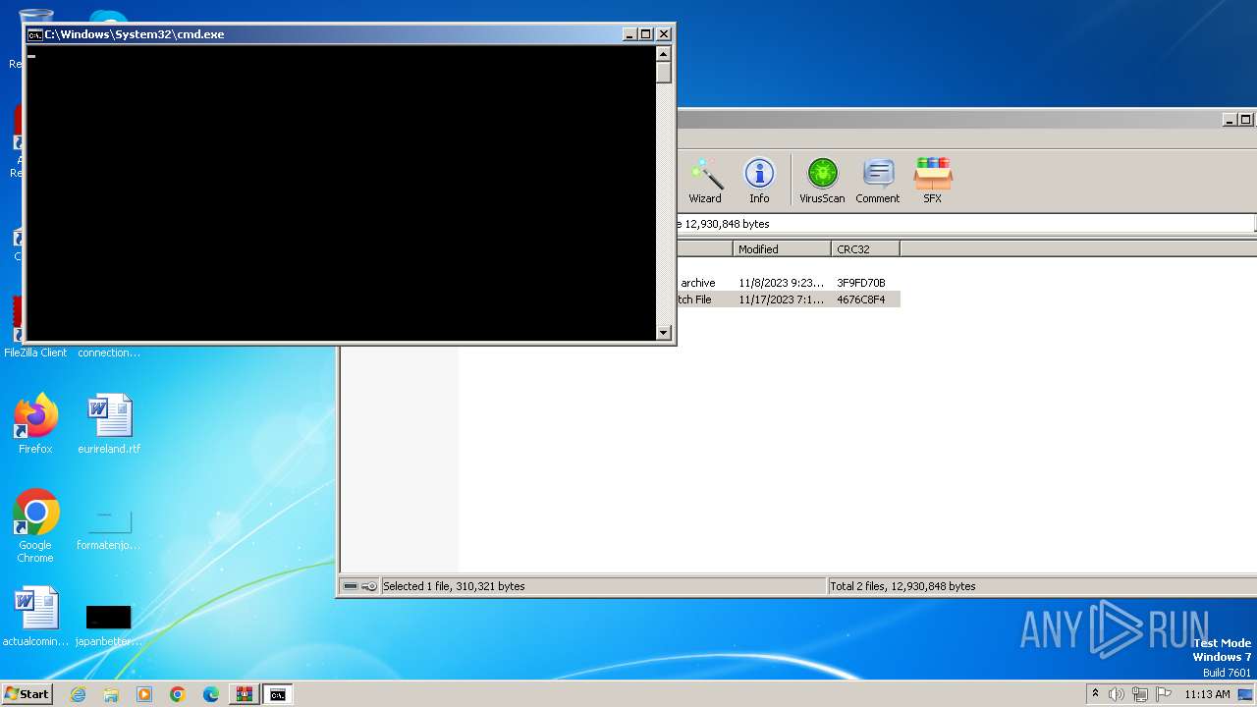Open Windows Media Player from taskbar

(144, 694)
